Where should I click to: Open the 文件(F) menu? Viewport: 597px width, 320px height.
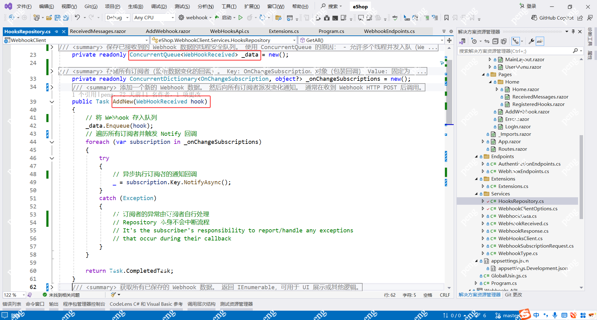coord(24,7)
